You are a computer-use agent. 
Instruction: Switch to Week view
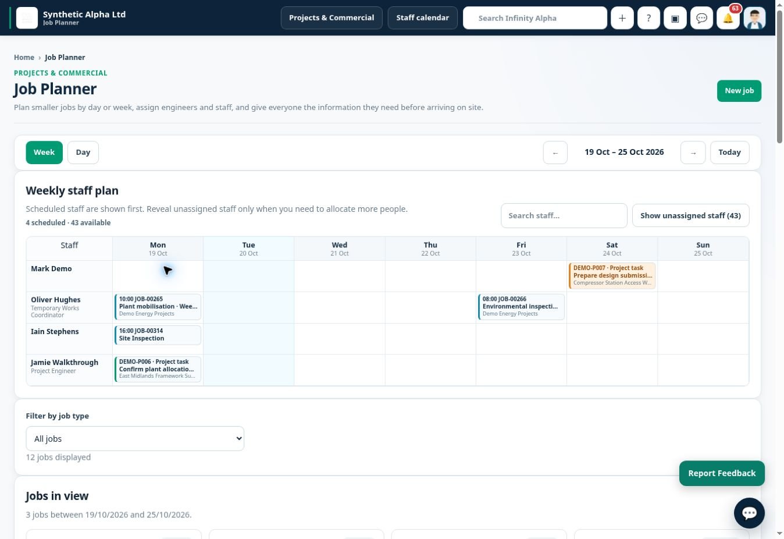(x=44, y=153)
